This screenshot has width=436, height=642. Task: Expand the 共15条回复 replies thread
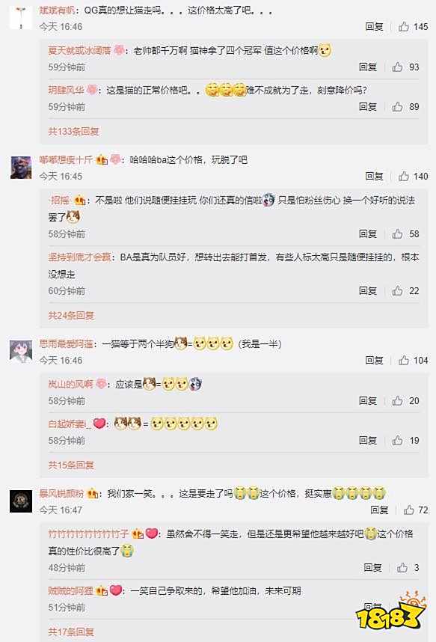point(71,465)
